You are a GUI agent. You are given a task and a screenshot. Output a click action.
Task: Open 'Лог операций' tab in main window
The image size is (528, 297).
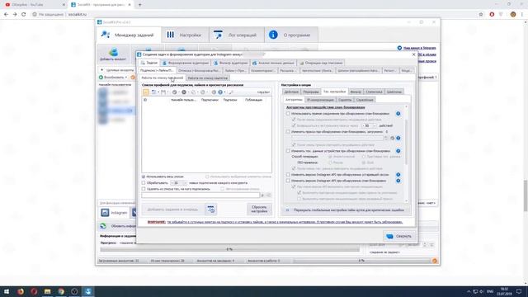[237, 35]
